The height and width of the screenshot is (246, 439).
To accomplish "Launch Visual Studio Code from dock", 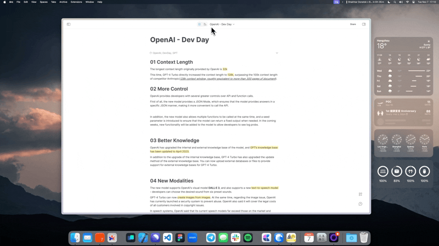I will 167,238.
